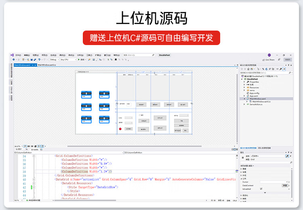Click the Refresh icon in Solution Explorer toolbar
303x210 pixels.
[266, 69]
